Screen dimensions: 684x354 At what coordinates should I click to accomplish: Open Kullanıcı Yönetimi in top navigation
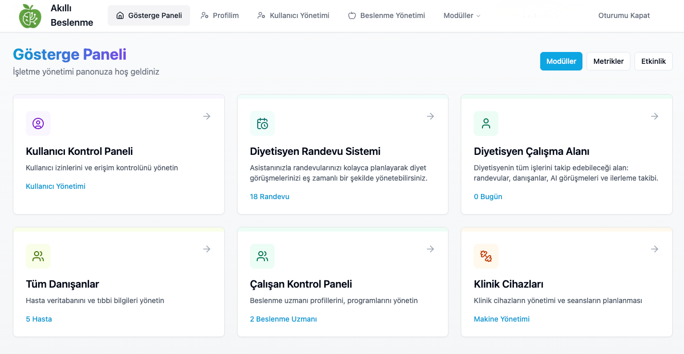tap(293, 15)
